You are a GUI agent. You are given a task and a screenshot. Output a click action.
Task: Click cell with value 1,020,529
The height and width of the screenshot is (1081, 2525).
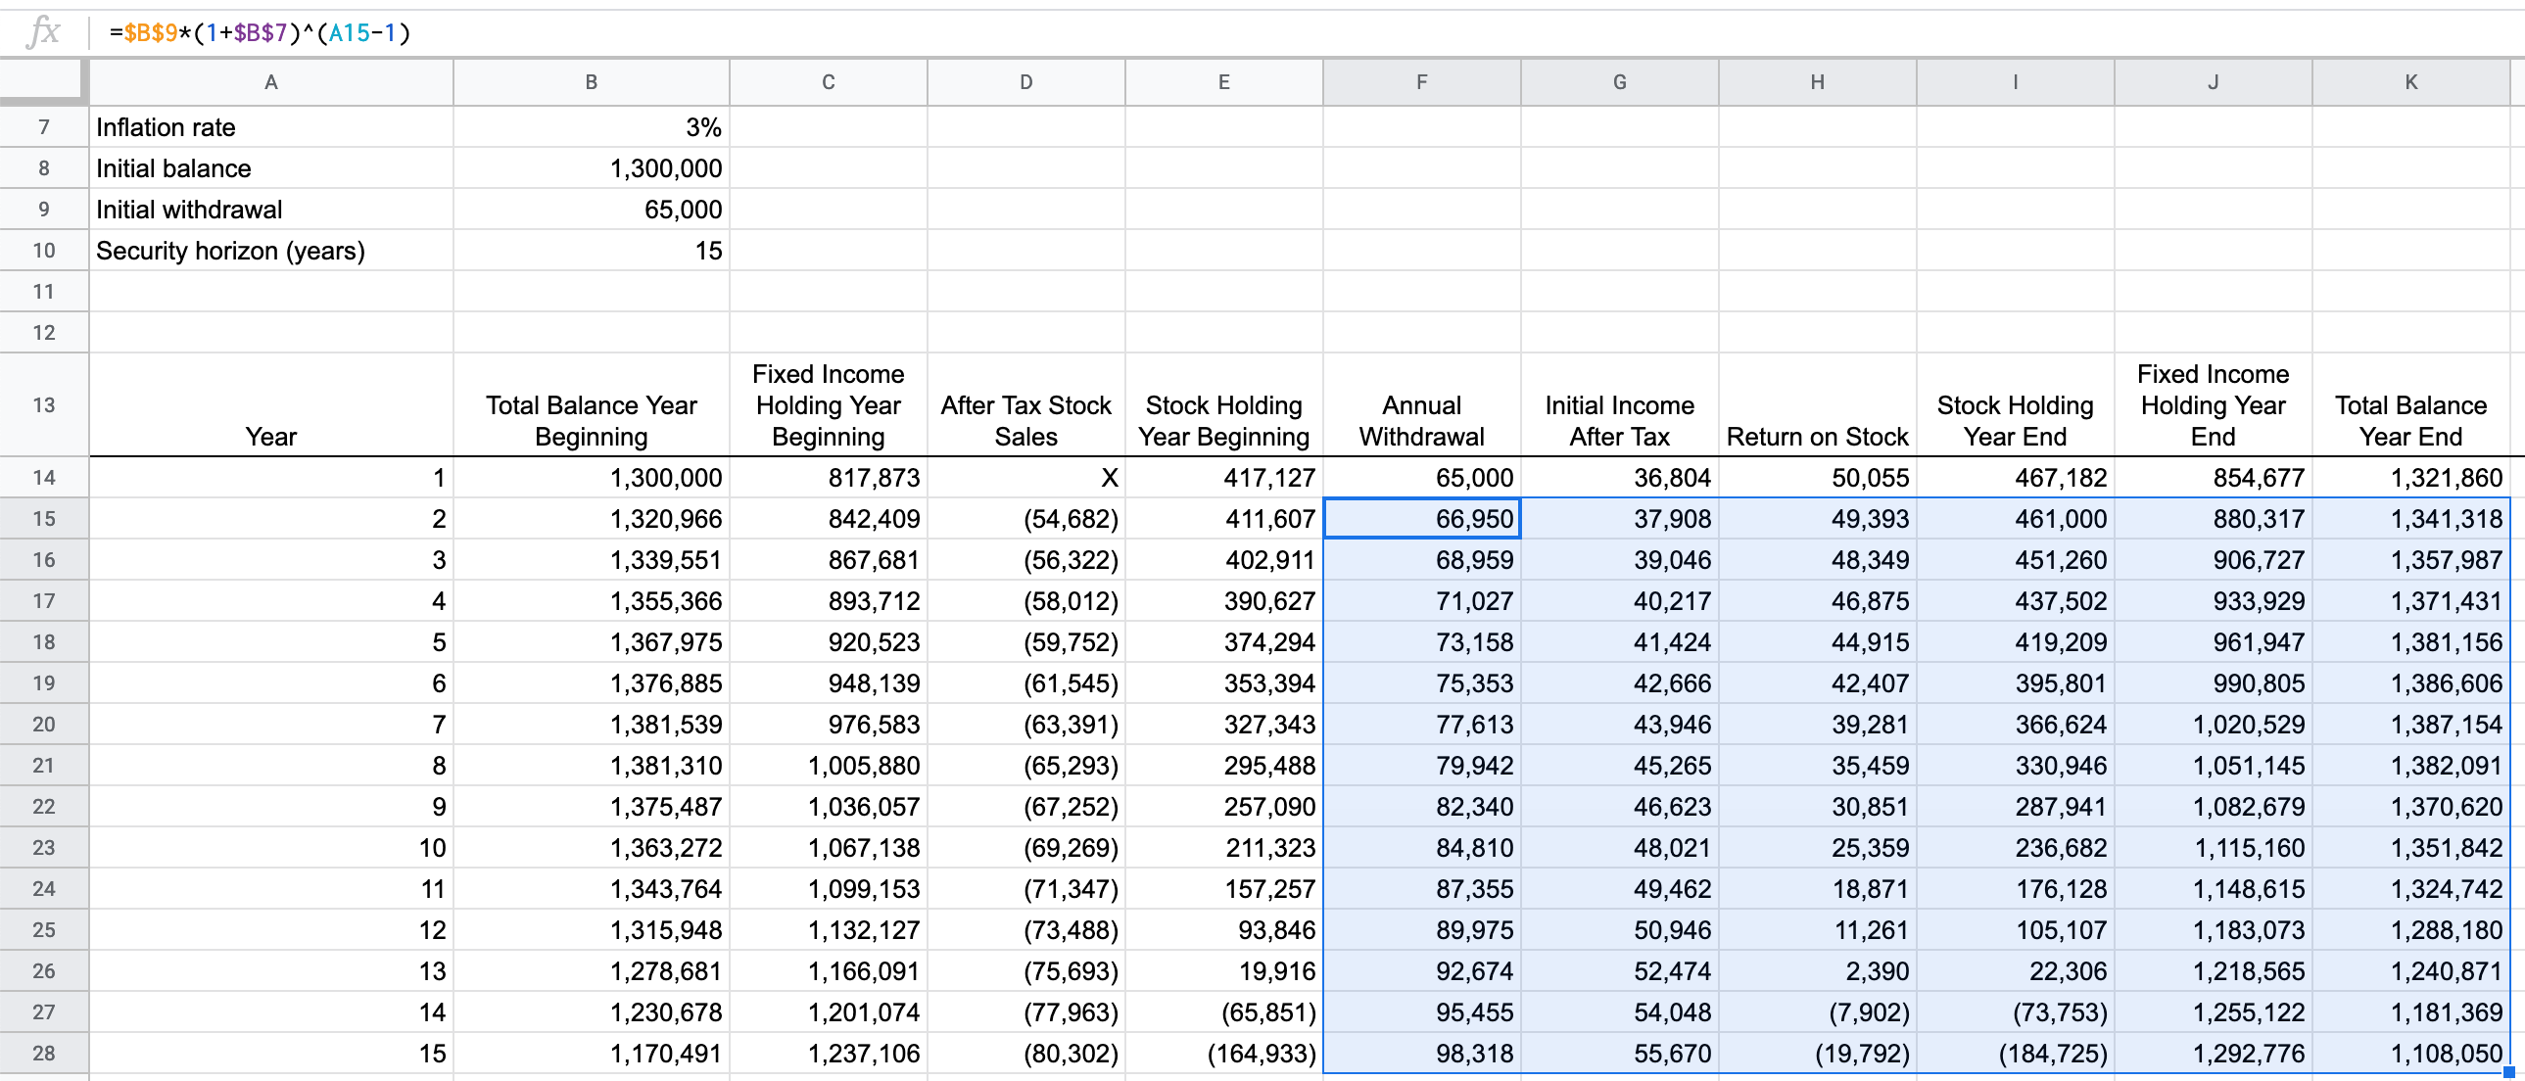pos(2215,725)
